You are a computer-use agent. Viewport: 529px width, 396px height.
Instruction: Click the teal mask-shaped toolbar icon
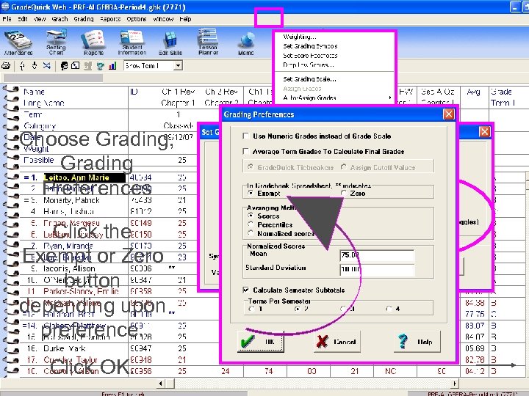(100, 66)
